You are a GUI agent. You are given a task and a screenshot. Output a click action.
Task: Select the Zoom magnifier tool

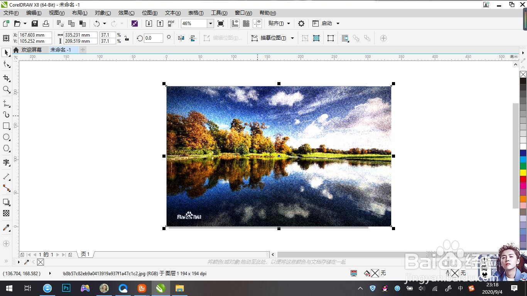pos(6,89)
